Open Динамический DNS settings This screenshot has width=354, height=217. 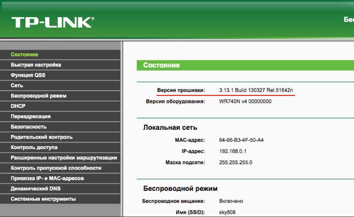coord(60,189)
